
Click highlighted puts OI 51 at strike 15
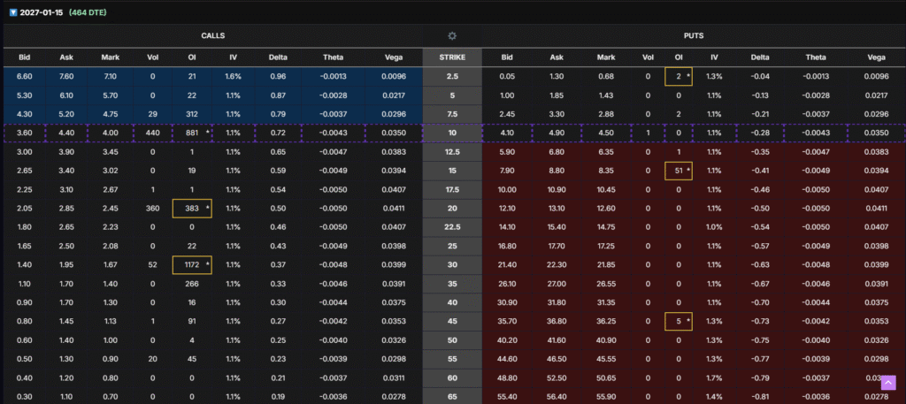pyautogui.click(x=678, y=171)
